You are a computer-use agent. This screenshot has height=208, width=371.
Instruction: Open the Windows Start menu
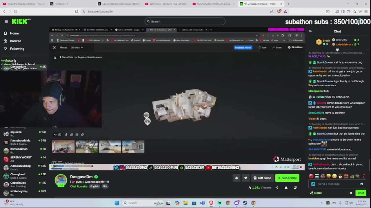click(117, 203)
